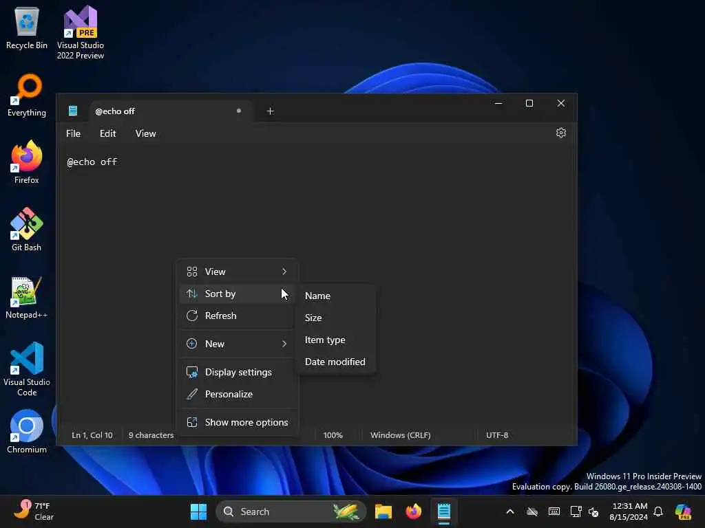Click the UTF-8 encoding indicator
The width and height of the screenshot is (705, 528).
point(497,435)
